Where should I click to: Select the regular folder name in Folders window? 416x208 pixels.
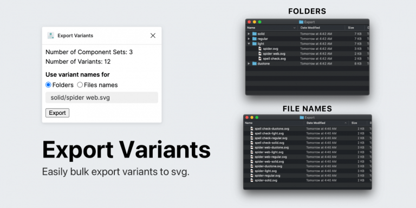click(x=263, y=39)
